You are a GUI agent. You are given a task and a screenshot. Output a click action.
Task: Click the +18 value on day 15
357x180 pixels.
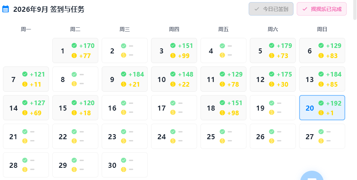(85, 113)
